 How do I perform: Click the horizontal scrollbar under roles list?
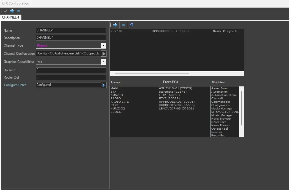pos(152,74)
